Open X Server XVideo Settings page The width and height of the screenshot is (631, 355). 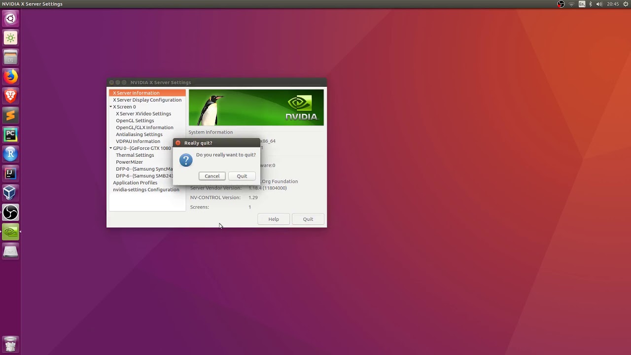(x=143, y=113)
